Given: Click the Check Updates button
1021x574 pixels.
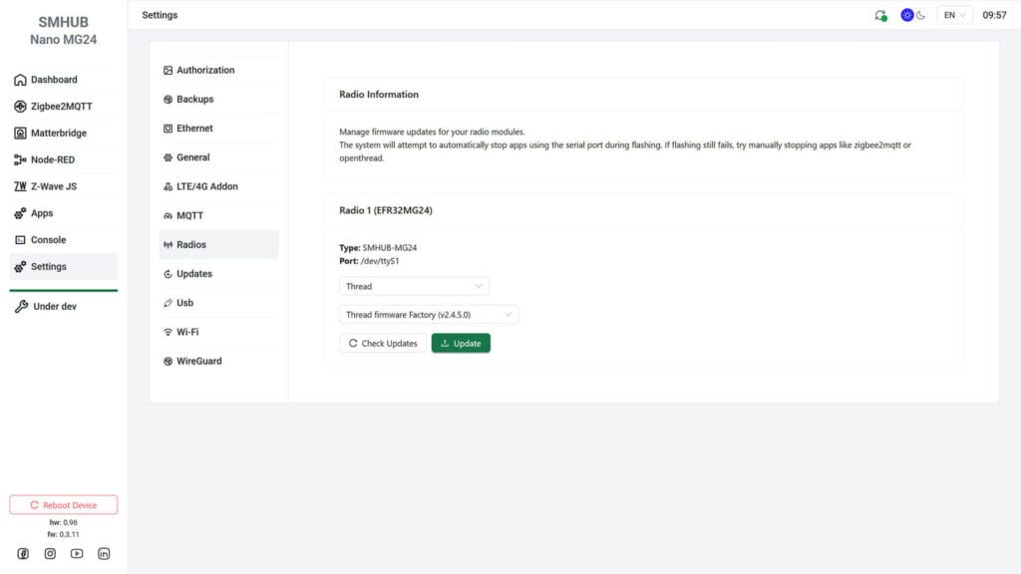Looking at the screenshot, I should pyautogui.click(x=383, y=343).
